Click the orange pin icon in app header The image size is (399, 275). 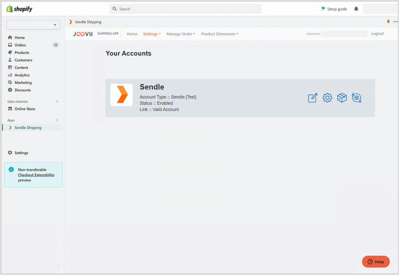pos(388,22)
